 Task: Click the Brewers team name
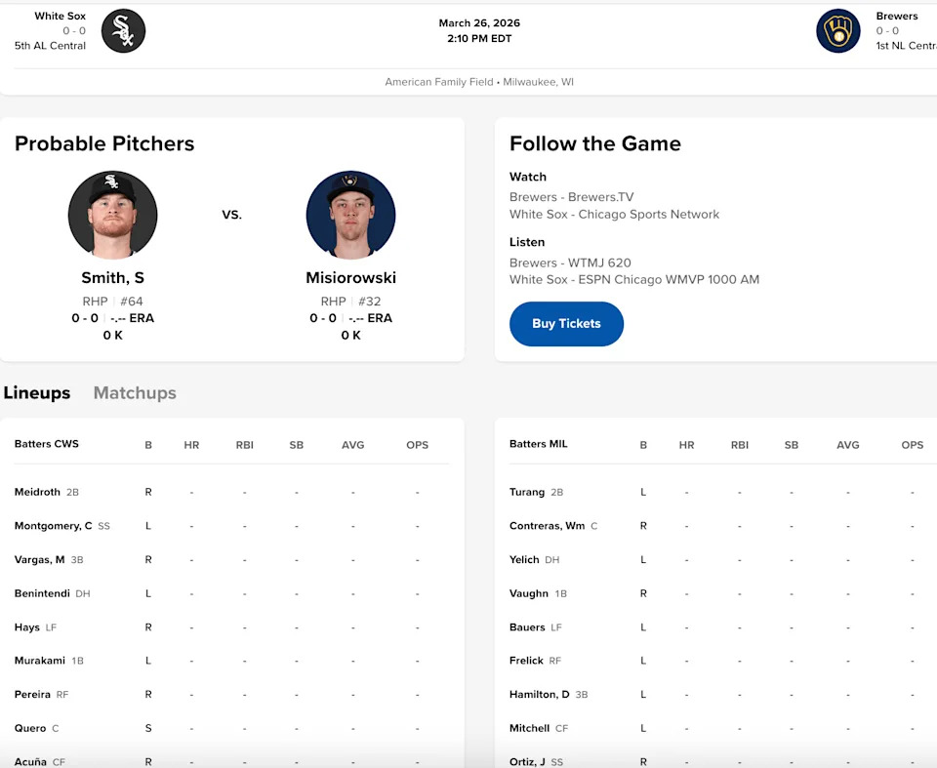pos(896,17)
